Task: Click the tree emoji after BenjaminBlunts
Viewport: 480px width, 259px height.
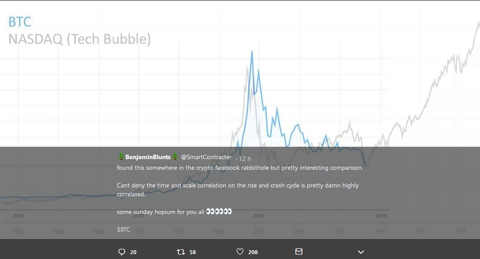Action: point(175,157)
